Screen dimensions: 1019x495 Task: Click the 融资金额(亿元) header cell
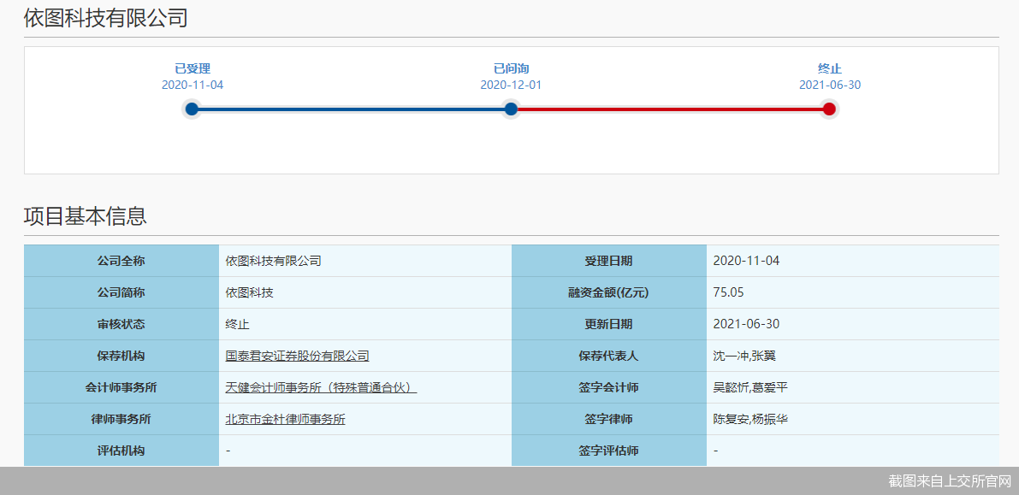(x=609, y=292)
